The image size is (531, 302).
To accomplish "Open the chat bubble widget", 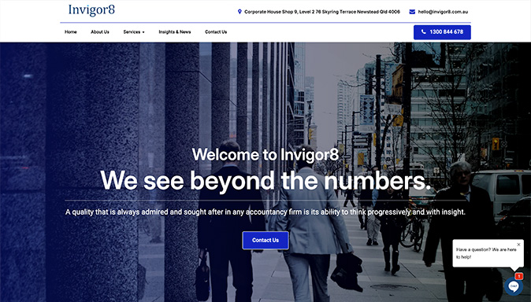I will tap(514, 286).
